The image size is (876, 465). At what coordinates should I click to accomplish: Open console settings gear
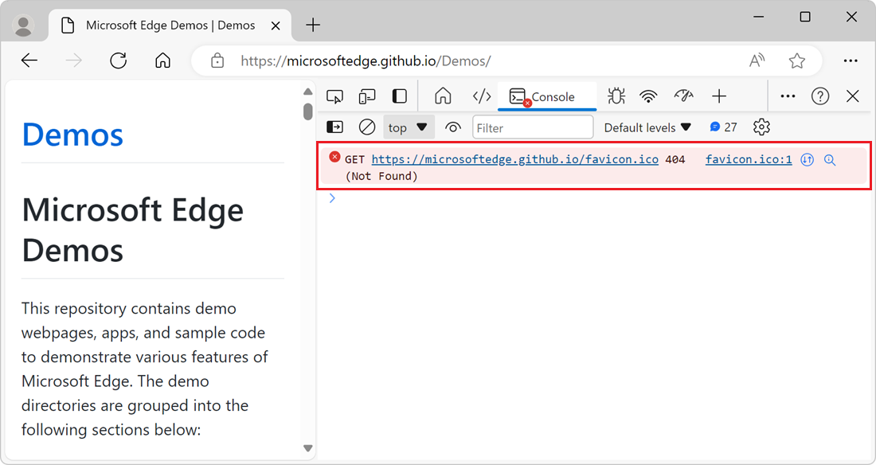761,127
